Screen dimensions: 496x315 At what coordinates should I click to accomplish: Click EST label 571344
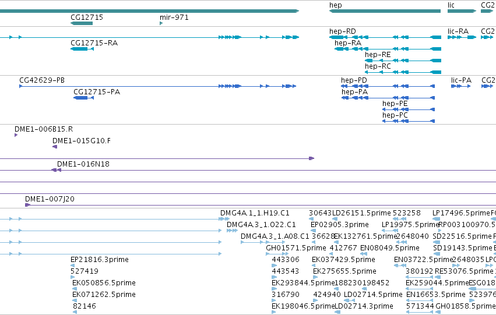420,306
